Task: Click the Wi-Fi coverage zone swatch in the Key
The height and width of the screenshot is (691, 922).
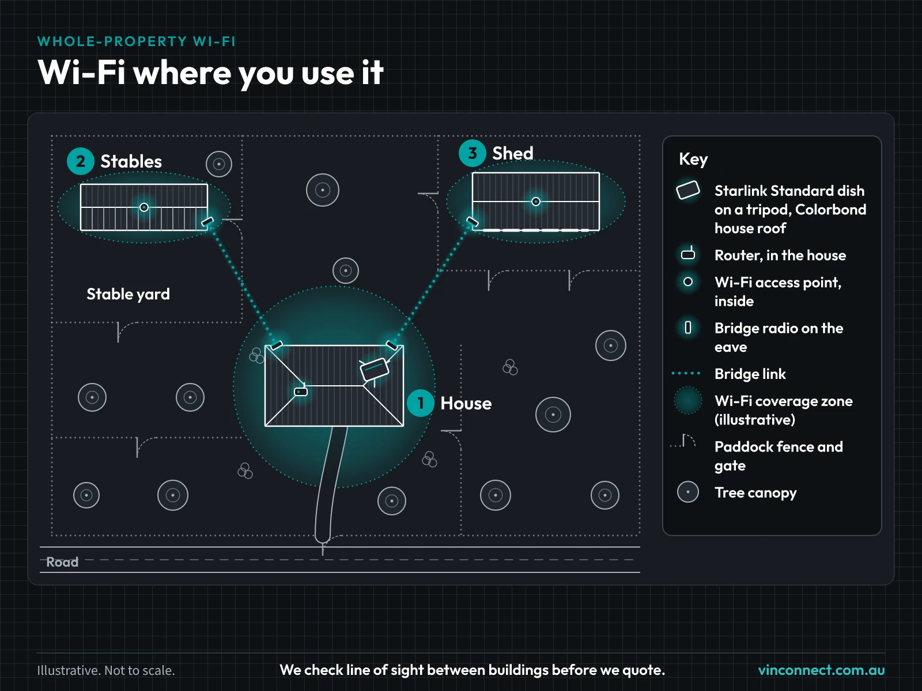Action: coord(688,401)
